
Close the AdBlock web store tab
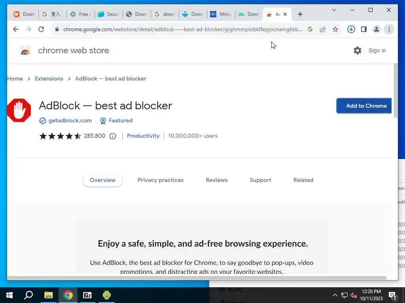(285, 14)
